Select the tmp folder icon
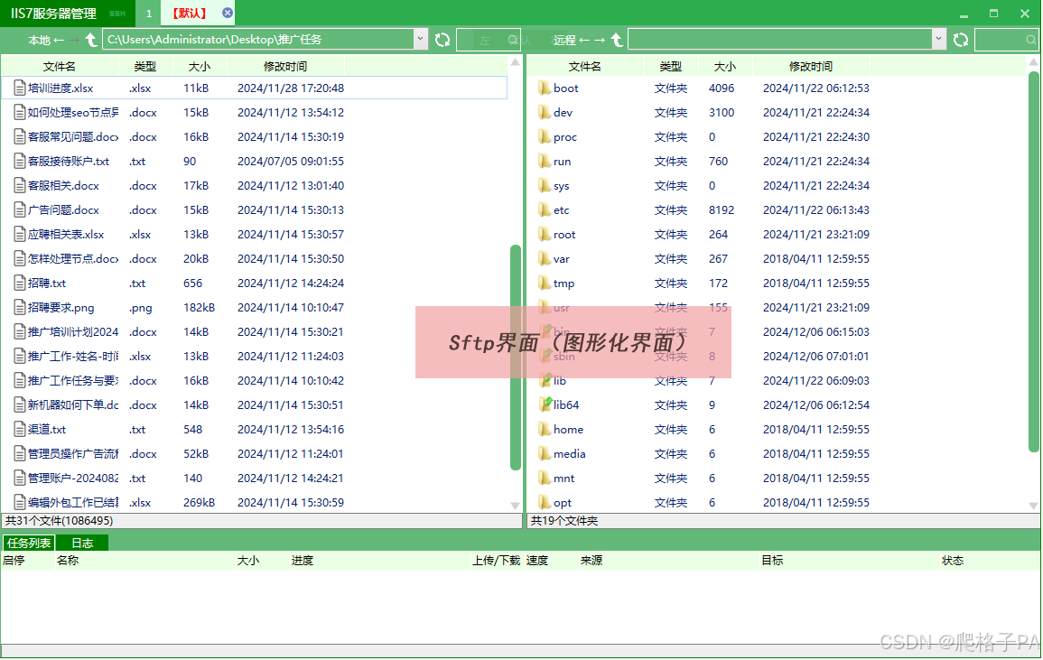The image size is (1043, 660). click(x=545, y=283)
